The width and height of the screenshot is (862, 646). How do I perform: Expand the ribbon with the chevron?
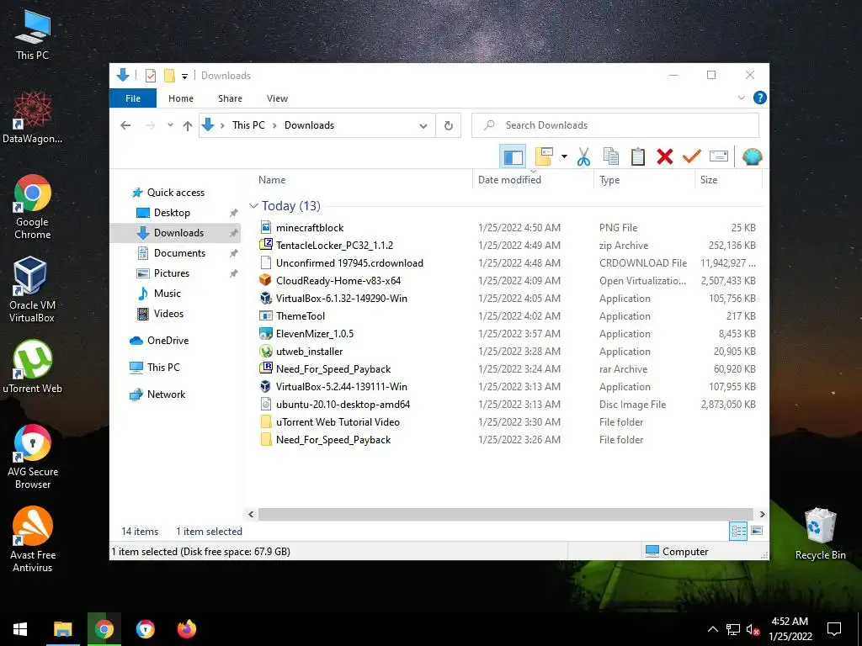[741, 98]
